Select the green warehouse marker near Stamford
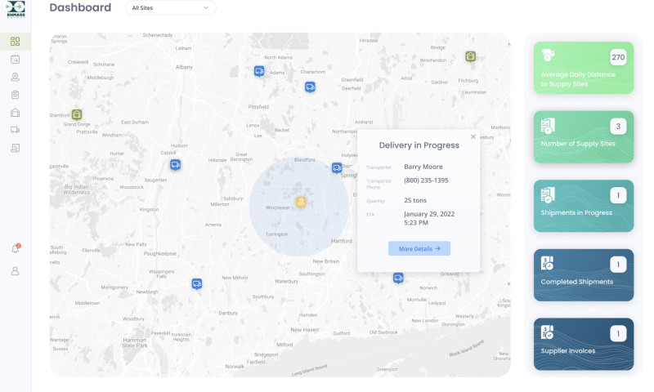Image resolution: width=654 pixels, height=392 pixels. (76, 114)
